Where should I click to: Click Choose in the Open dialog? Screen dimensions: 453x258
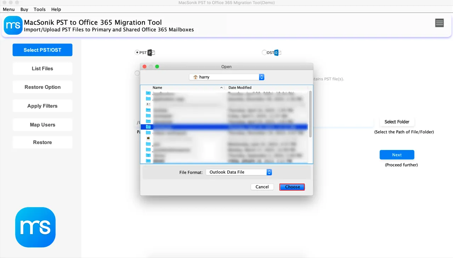point(292,187)
